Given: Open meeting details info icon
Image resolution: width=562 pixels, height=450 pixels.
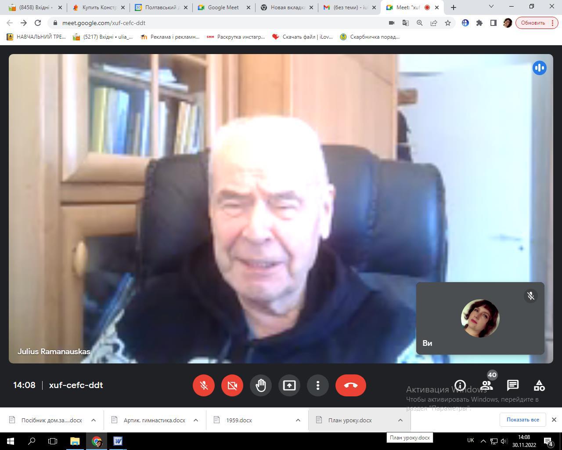Looking at the screenshot, I should point(460,385).
